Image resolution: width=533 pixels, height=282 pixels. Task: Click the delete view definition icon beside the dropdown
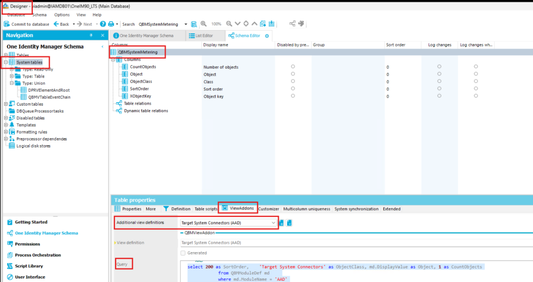click(x=289, y=223)
